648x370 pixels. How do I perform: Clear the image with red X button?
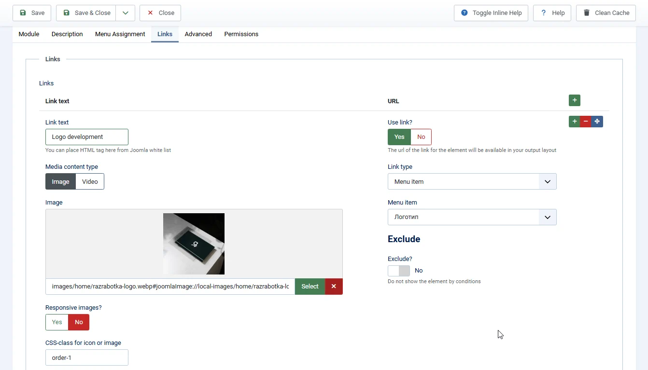[334, 287]
